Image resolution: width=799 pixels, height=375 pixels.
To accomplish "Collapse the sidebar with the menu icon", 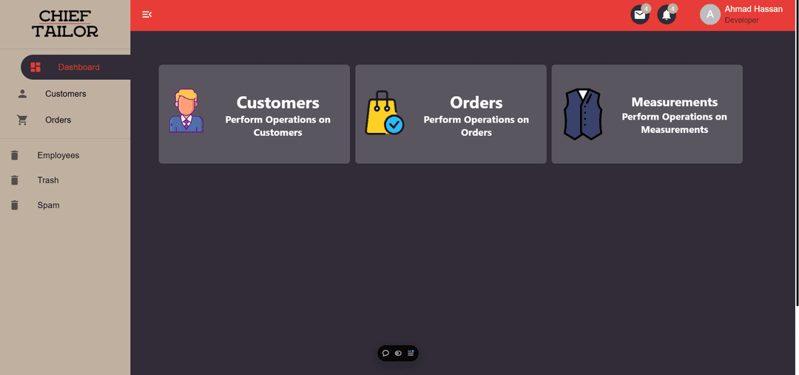I will (146, 14).
